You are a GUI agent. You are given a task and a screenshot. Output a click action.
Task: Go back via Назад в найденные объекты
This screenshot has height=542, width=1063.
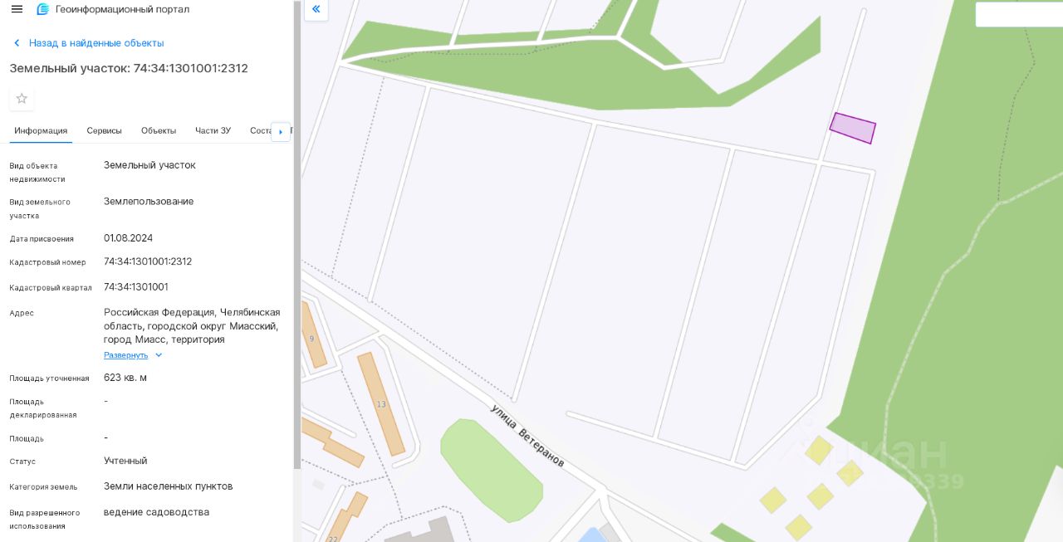[96, 43]
